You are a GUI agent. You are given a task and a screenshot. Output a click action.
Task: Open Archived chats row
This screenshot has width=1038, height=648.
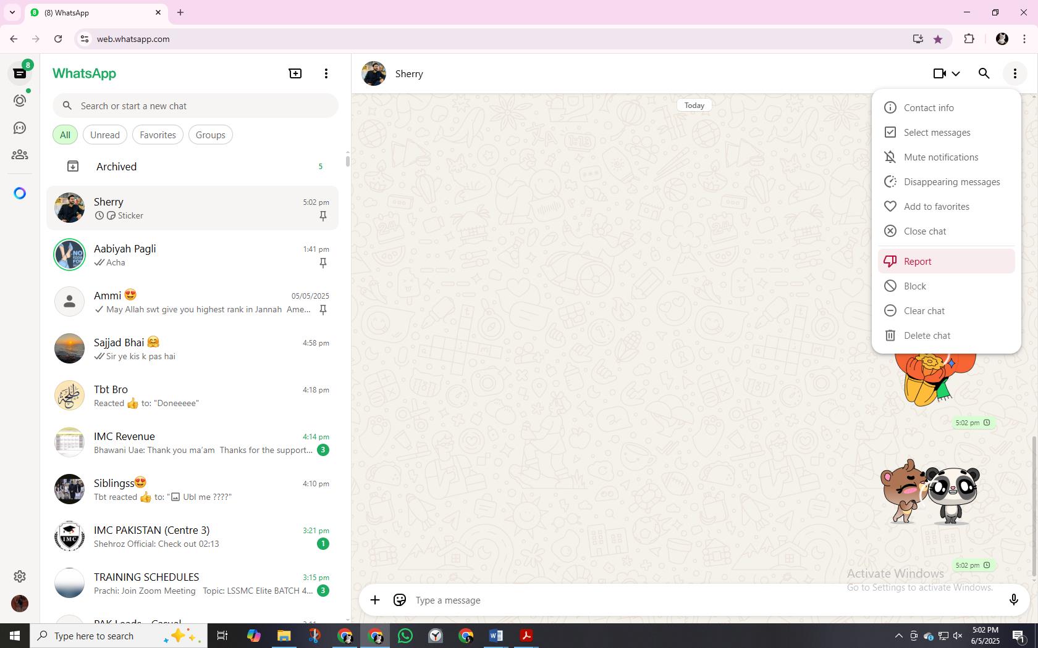193,167
